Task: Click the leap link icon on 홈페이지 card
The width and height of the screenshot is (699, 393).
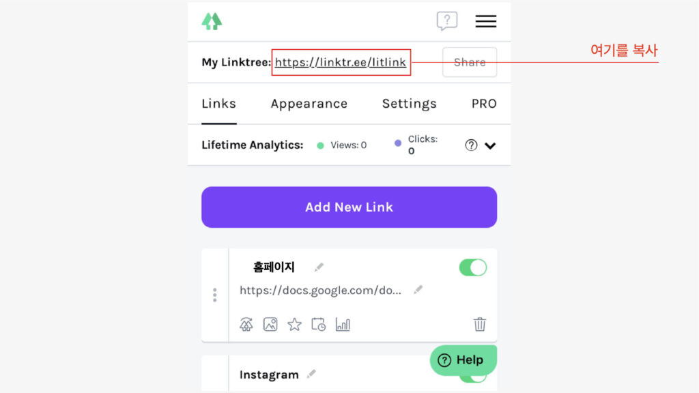Action: 246,324
